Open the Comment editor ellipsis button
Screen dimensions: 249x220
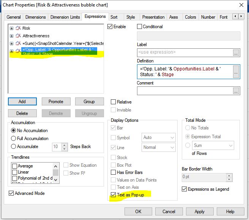coord(236,91)
